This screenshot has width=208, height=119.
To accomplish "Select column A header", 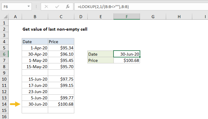I will [15, 17].
